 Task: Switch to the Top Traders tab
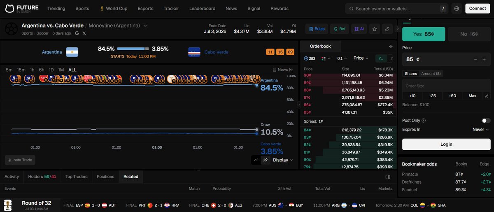77,177
